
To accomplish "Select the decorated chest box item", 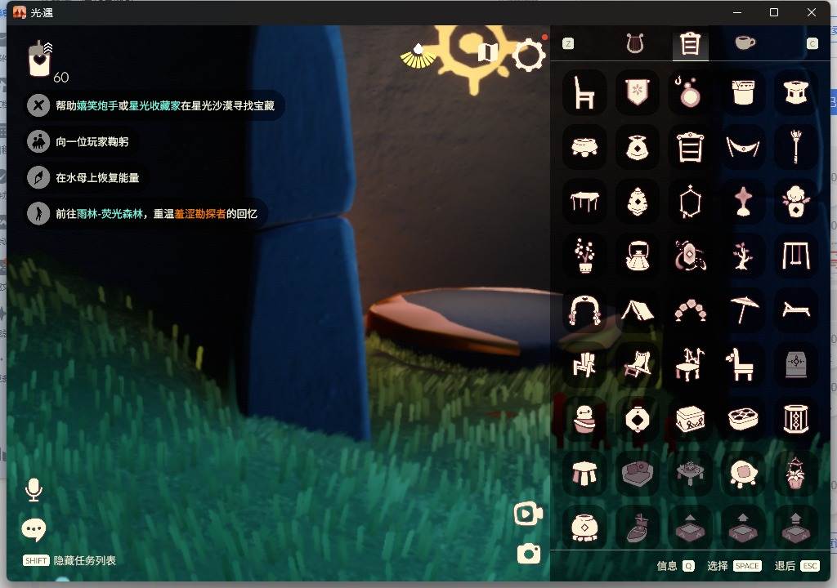I will pyautogui.click(x=690, y=420).
